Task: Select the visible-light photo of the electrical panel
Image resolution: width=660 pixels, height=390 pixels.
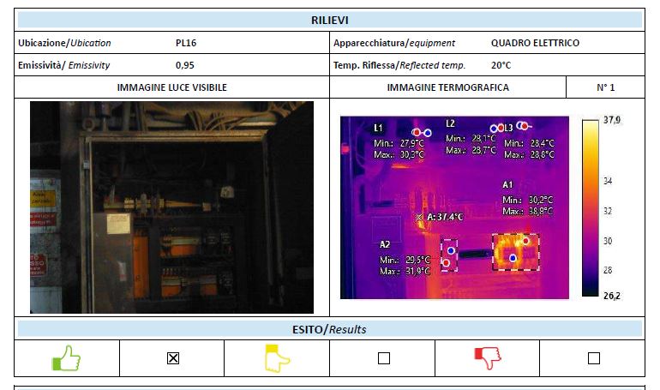Action: (x=171, y=207)
